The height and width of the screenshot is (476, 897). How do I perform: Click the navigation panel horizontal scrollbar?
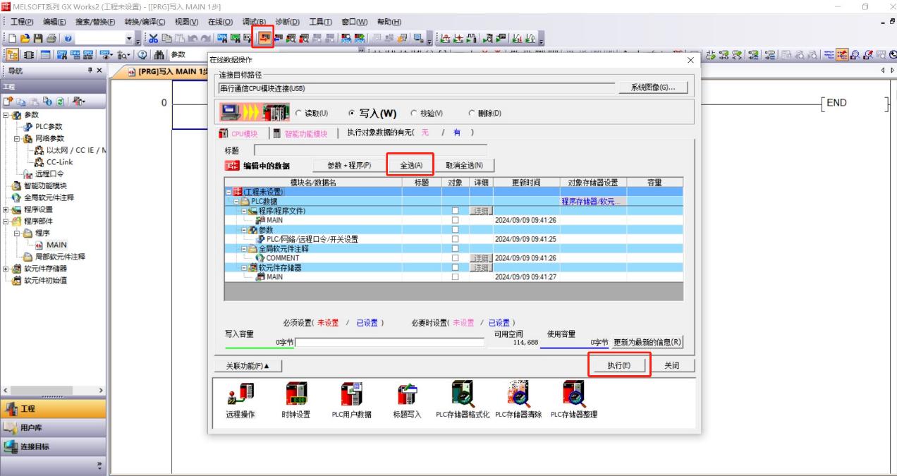coord(54,390)
